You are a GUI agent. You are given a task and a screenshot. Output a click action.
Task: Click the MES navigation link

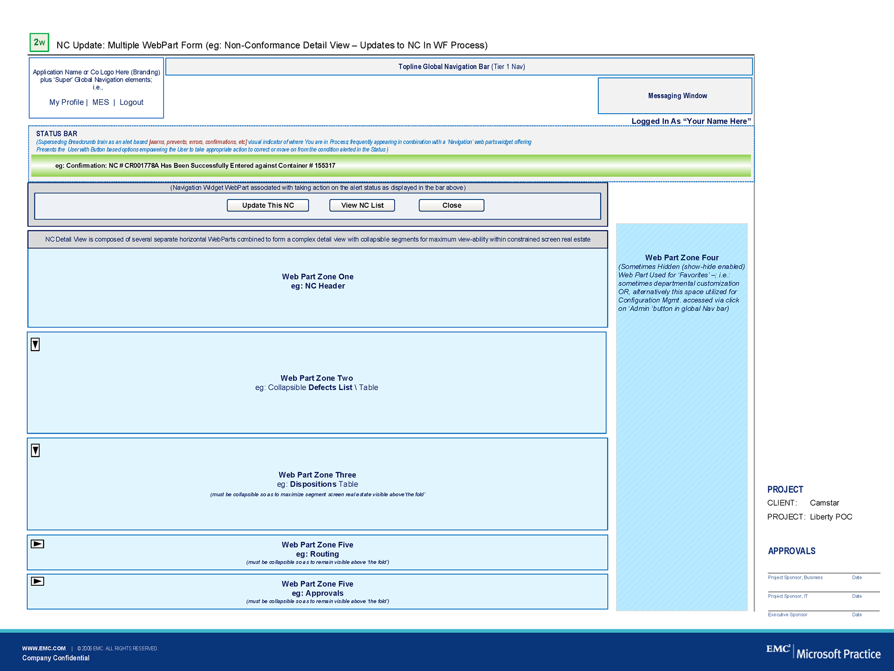coord(100,103)
